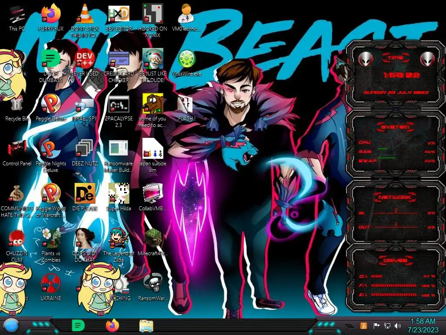Click the Start orb on the taskbar
Image resolution: width=446 pixels, height=335 pixels.
tap(11, 326)
